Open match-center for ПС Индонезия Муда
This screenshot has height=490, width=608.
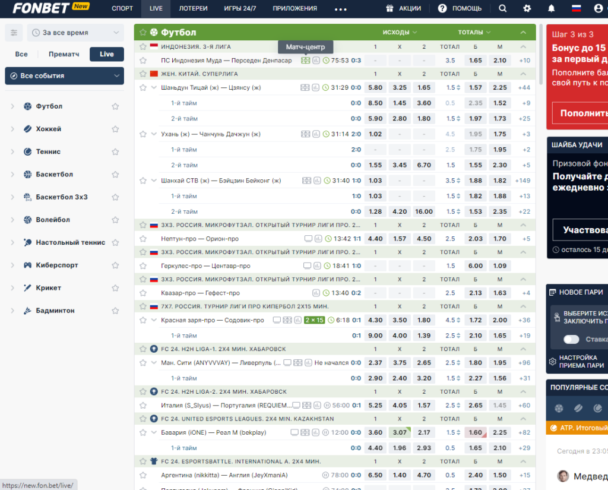[306, 61]
